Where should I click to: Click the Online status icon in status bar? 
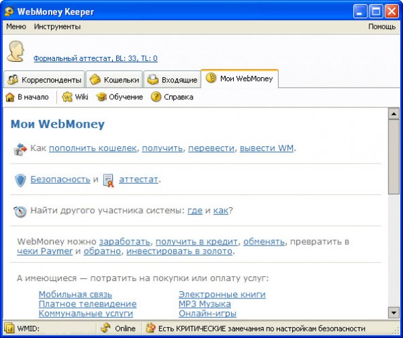[x=105, y=329]
